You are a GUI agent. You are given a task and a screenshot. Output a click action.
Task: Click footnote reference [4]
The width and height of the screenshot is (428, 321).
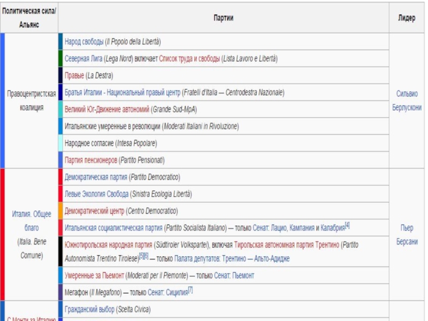[347, 225]
